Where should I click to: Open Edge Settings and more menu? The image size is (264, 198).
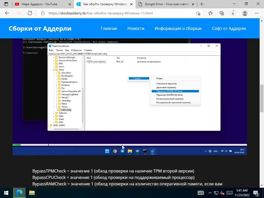(x=257, y=13)
